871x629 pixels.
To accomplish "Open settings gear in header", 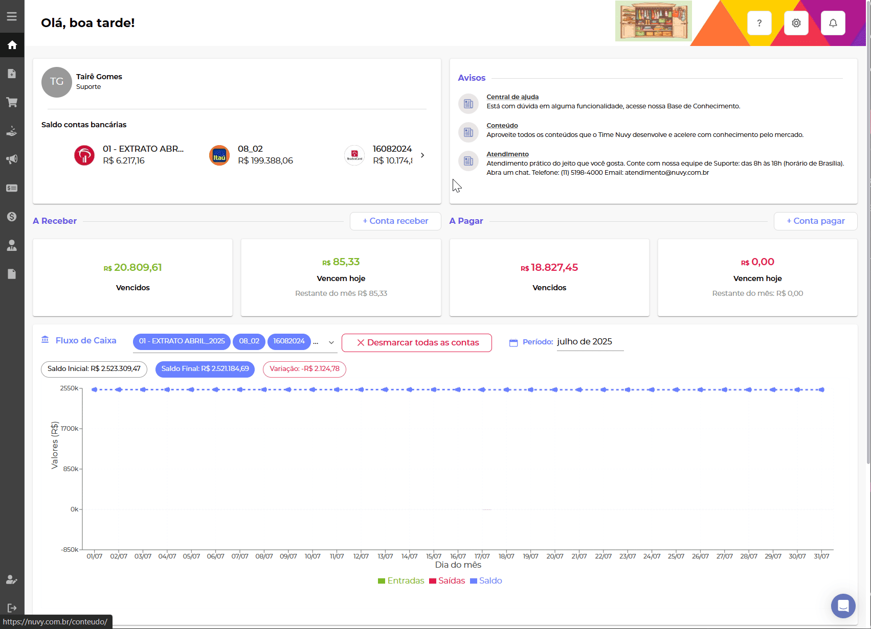I will pos(796,23).
